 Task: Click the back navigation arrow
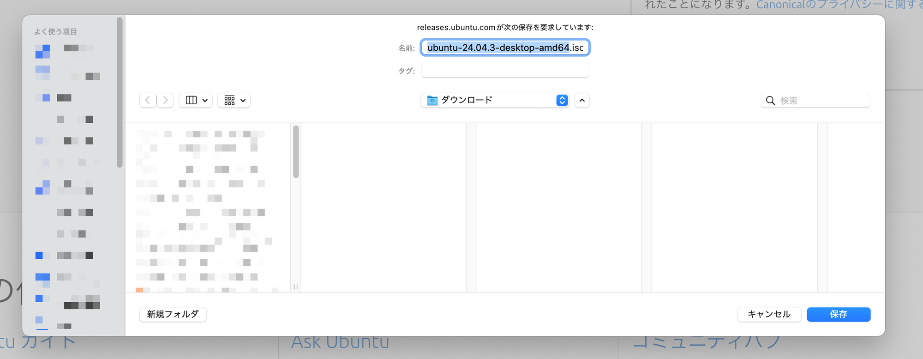148,100
